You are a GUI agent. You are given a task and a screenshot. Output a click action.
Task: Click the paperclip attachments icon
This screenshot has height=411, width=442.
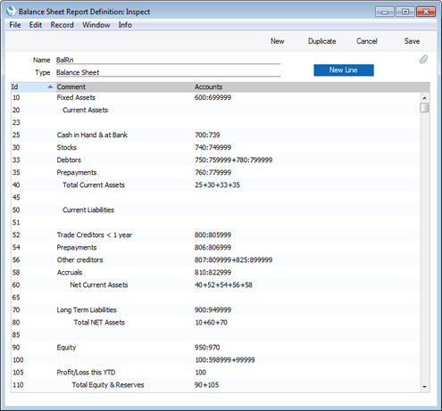423,60
